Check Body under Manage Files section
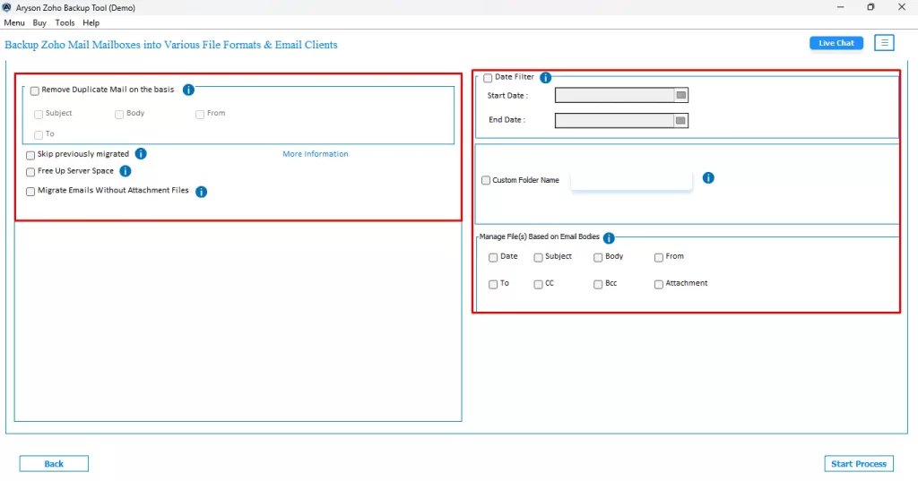 pos(598,257)
